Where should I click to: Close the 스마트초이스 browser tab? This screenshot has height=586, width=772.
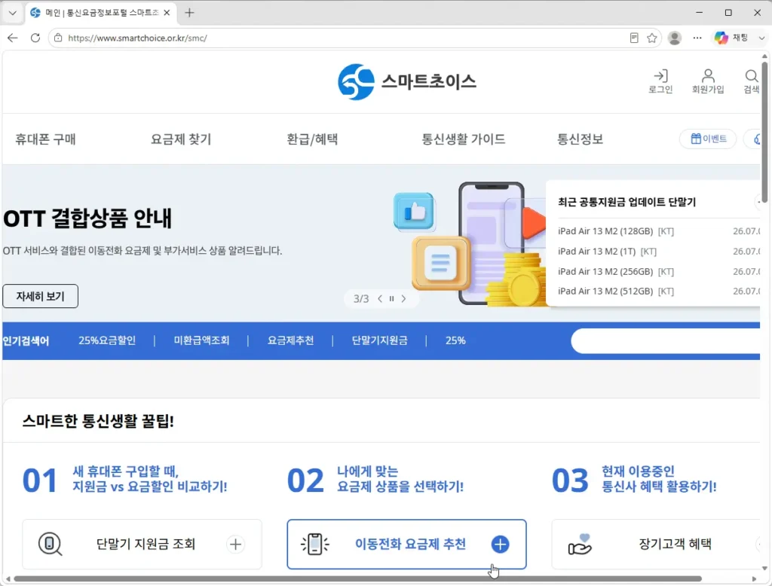tap(167, 13)
